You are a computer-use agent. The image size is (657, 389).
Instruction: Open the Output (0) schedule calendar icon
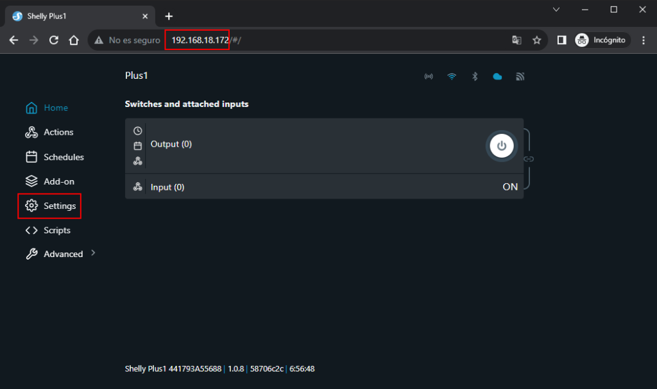(137, 145)
